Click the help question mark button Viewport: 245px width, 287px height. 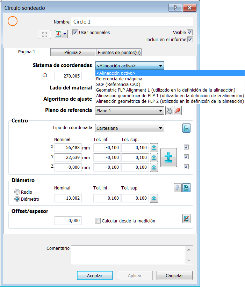point(175,8)
